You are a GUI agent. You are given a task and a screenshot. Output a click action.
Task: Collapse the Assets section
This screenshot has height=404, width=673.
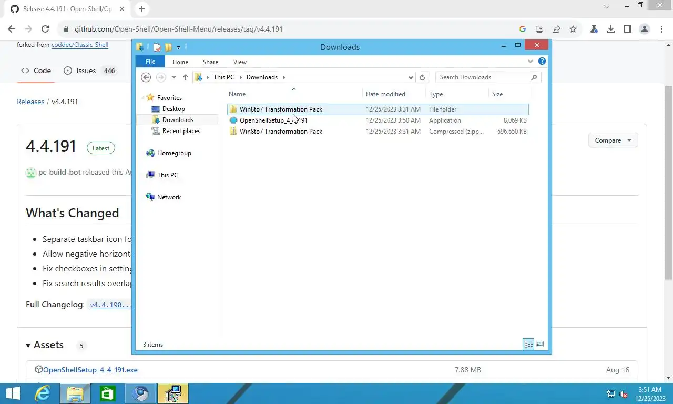point(45,345)
